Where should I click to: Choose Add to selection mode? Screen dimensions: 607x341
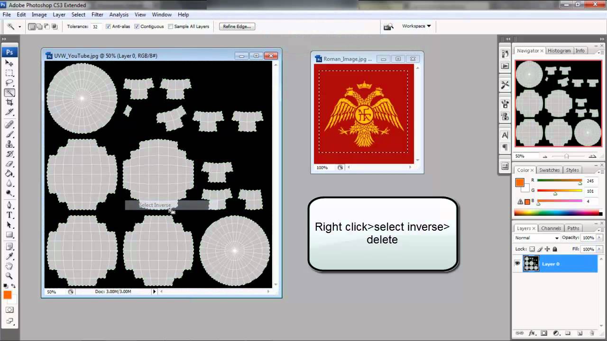(x=39, y=27)
